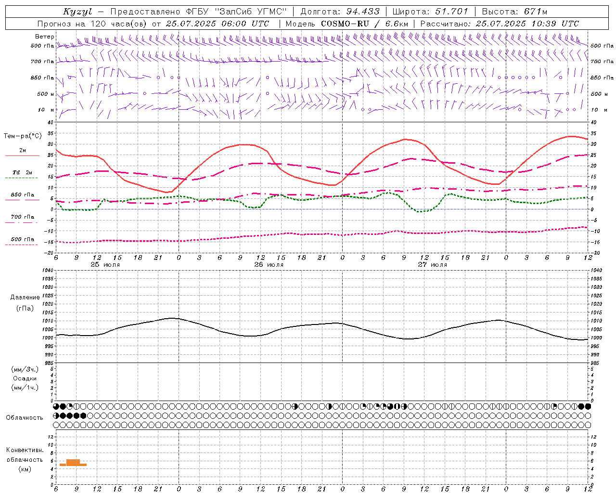Screen dimensions: 616x493
Task: Select the '500 гПа' entry in temperature legend
Action: click(23, 239)
